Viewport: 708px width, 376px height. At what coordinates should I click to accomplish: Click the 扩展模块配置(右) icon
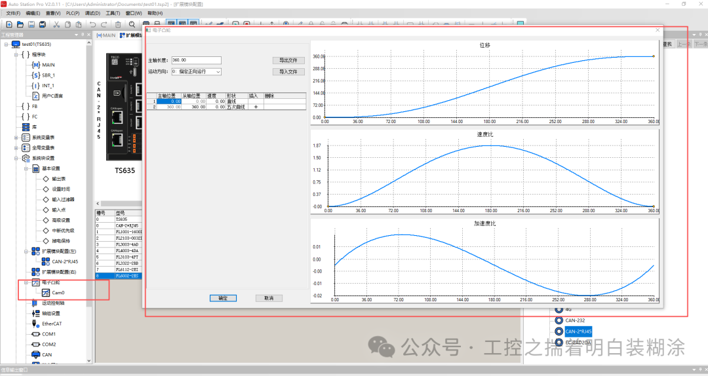click(x=35, y=272)
